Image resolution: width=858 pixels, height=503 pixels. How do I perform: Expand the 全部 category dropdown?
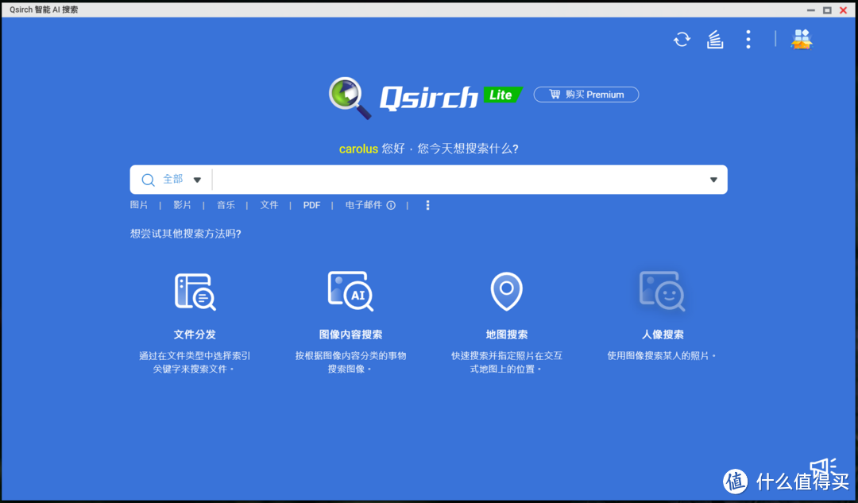(197, 180)
